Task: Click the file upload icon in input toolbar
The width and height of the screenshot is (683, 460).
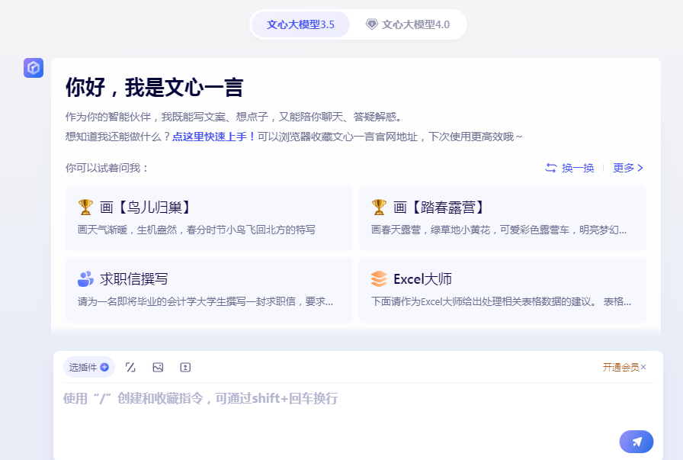Action: (x=185, y=367)
